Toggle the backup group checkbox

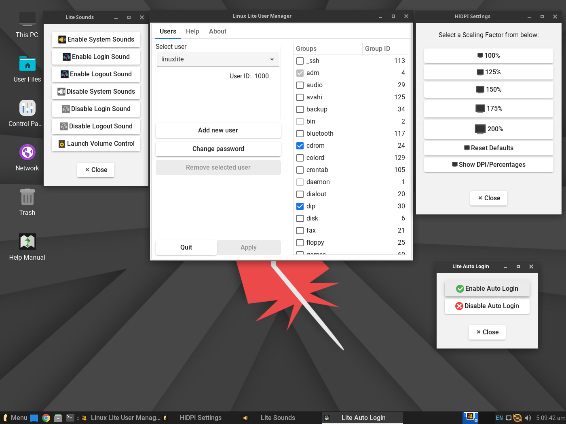coord(300,109)
